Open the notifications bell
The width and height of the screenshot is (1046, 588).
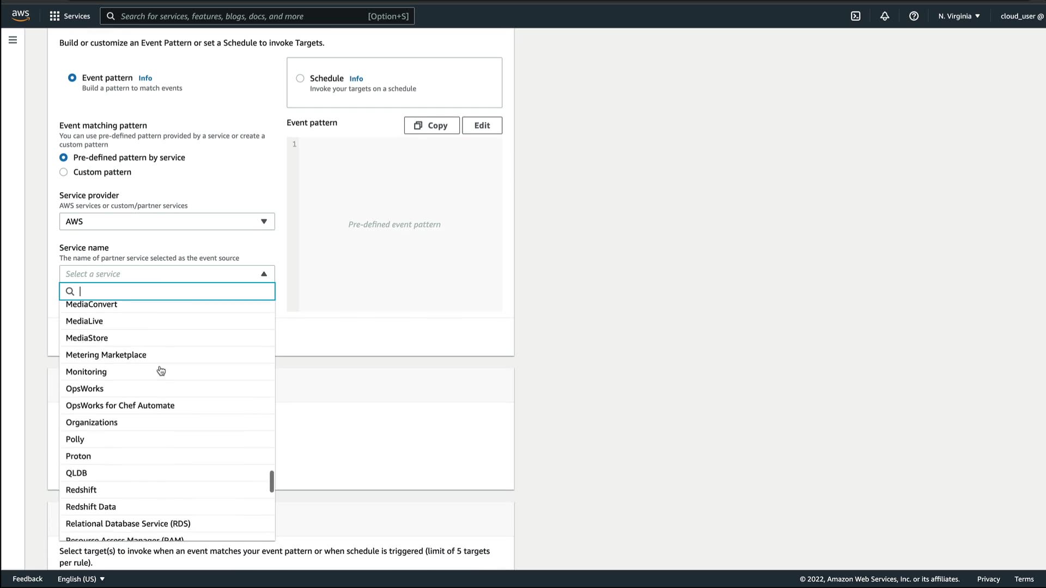[885, 16]
